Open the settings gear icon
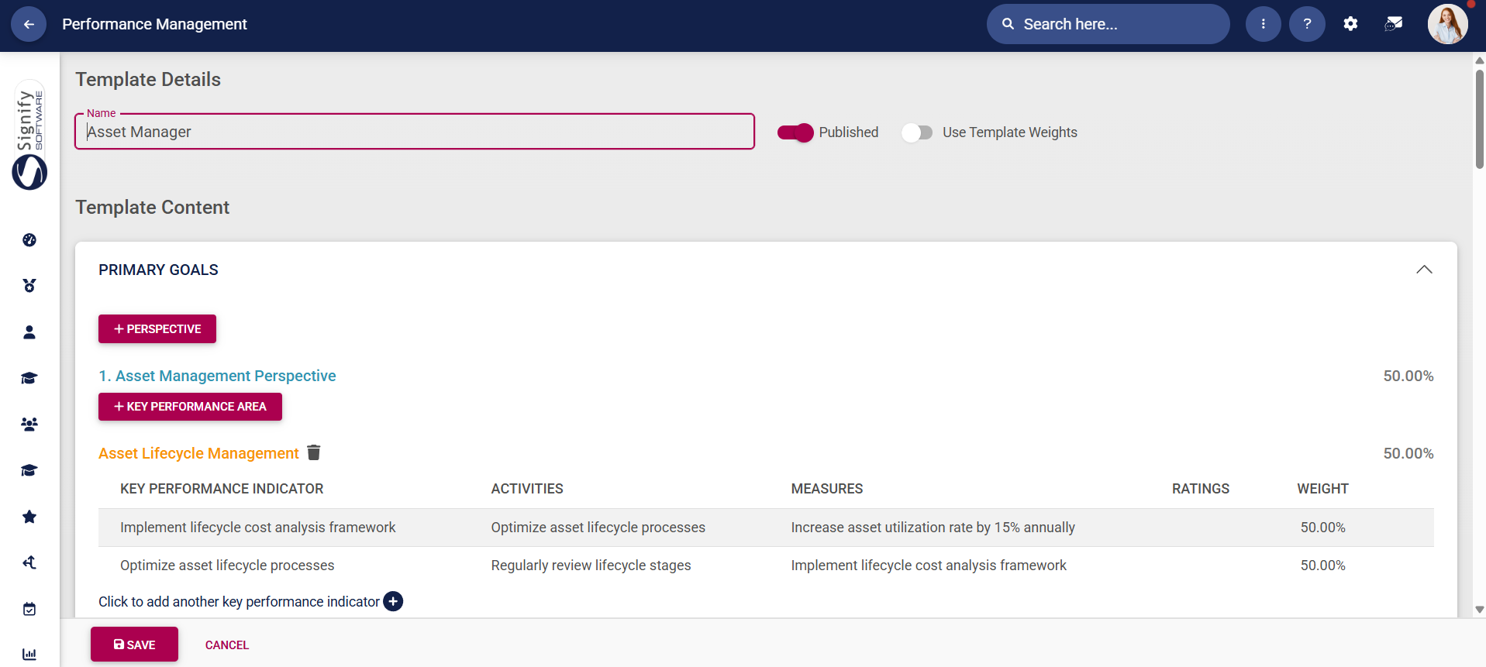This screenshot has height=667, width=1486. coord(1350,24)
